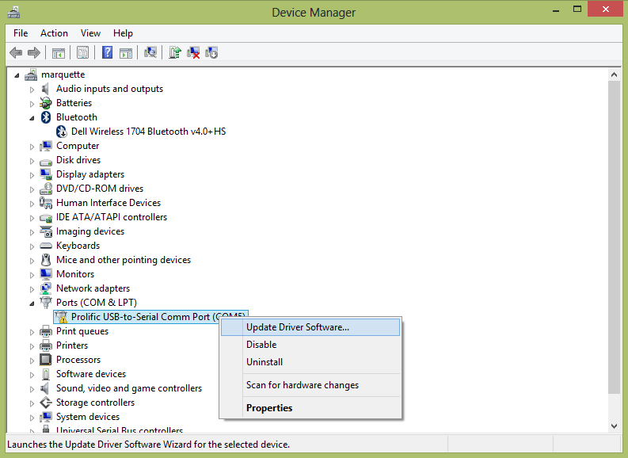The height and width of the screenshot is (458, 628).
Task: Click the Uninstall toolbar icon with red X
Action: (x=193, y=52)
